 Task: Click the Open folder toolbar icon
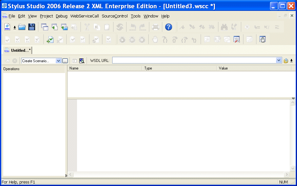(x=22, y=27)
